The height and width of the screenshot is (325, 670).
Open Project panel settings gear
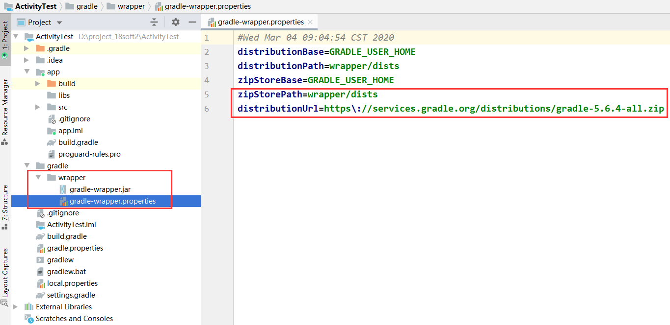176,22
